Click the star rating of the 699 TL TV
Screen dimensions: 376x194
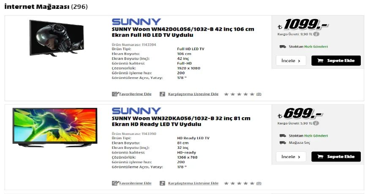239,183
